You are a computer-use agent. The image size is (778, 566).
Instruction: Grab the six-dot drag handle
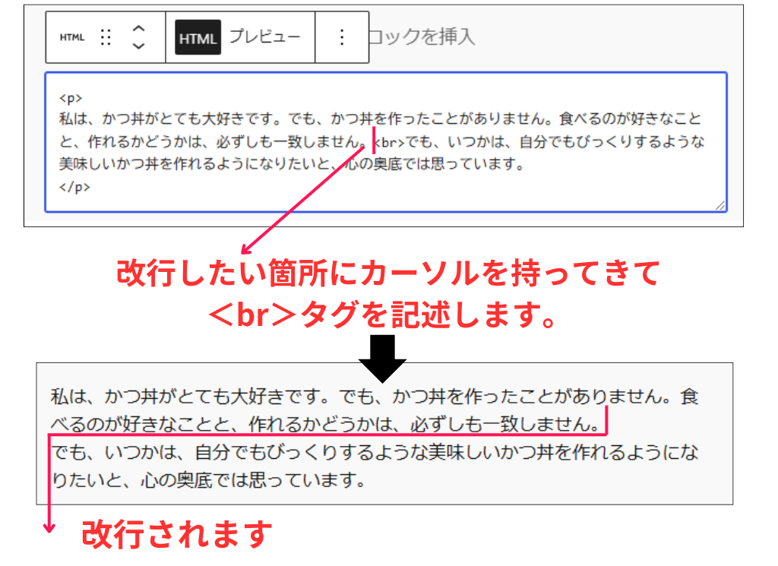tap(106, 36)
